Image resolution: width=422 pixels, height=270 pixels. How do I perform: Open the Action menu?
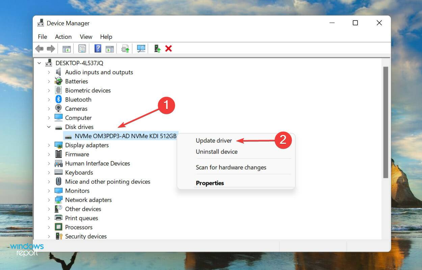coord(63,37)
